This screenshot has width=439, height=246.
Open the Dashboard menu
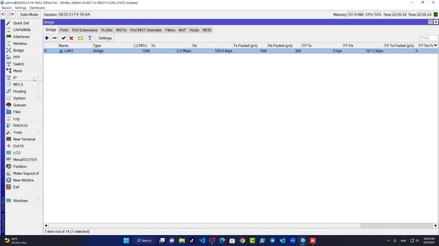(37, 8)
